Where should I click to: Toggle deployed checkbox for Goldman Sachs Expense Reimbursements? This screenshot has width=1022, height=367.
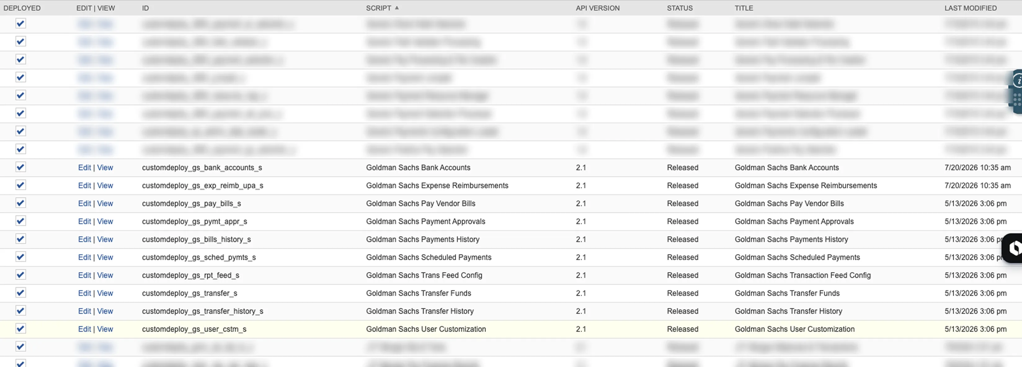21,185
